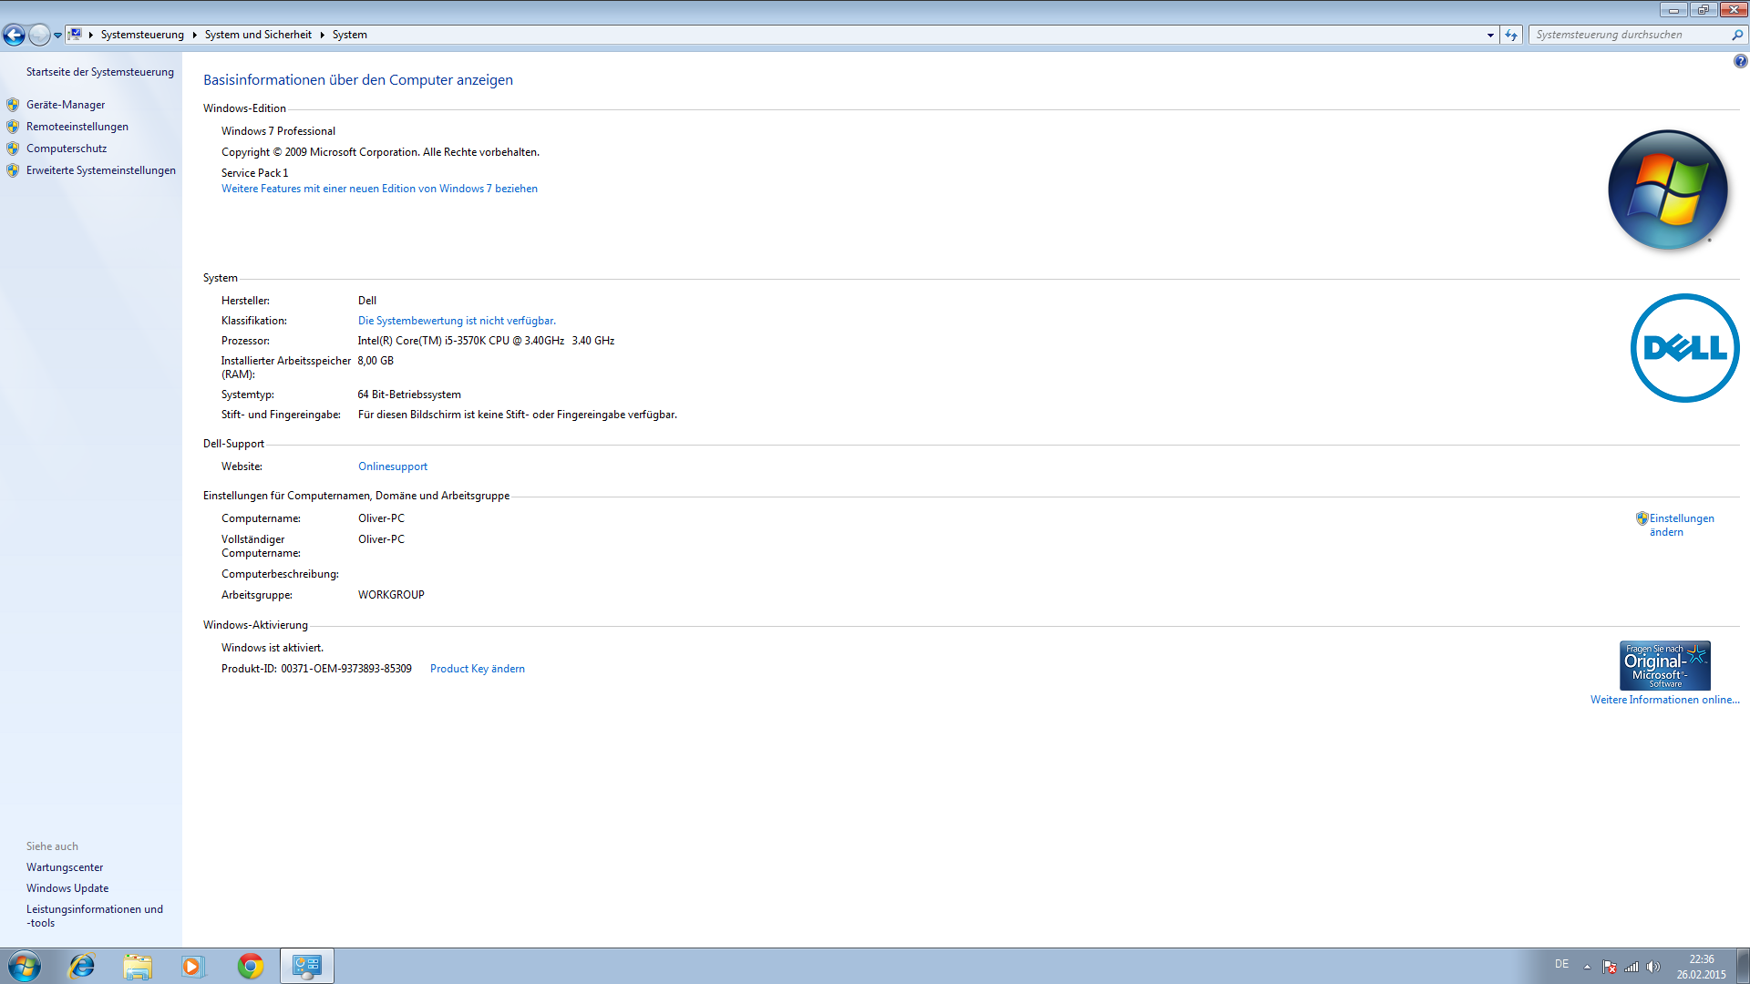
Task: Open Windows Media Player taskbar icon
Action: pyautogui.click(x=192, y=966)
